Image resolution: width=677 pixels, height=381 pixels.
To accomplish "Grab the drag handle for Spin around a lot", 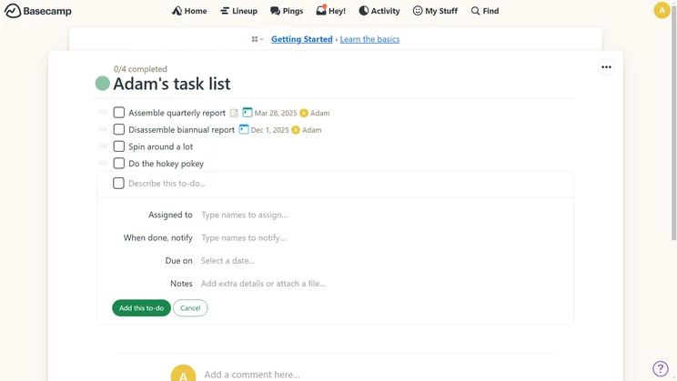I will click(x=103, y=145).
